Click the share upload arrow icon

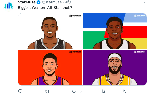[124, 91]
